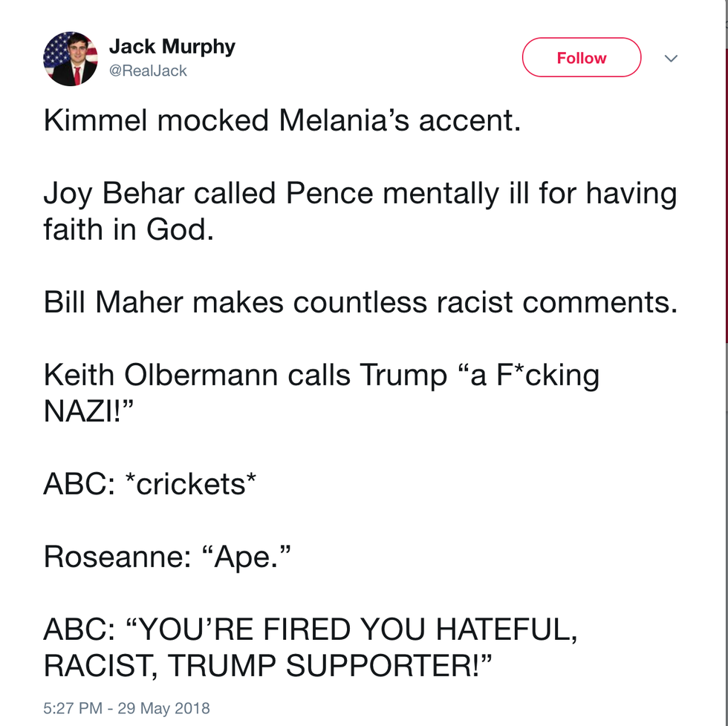Open the Jack Murphy display name link

(172, 47)
